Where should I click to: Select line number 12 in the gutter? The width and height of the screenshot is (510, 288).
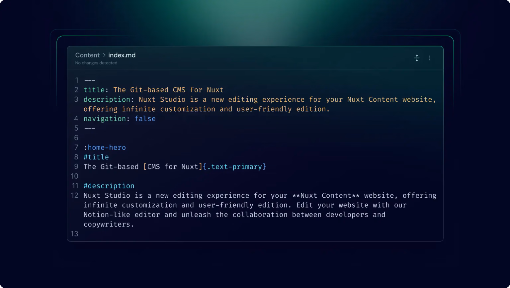coord(74,196)
